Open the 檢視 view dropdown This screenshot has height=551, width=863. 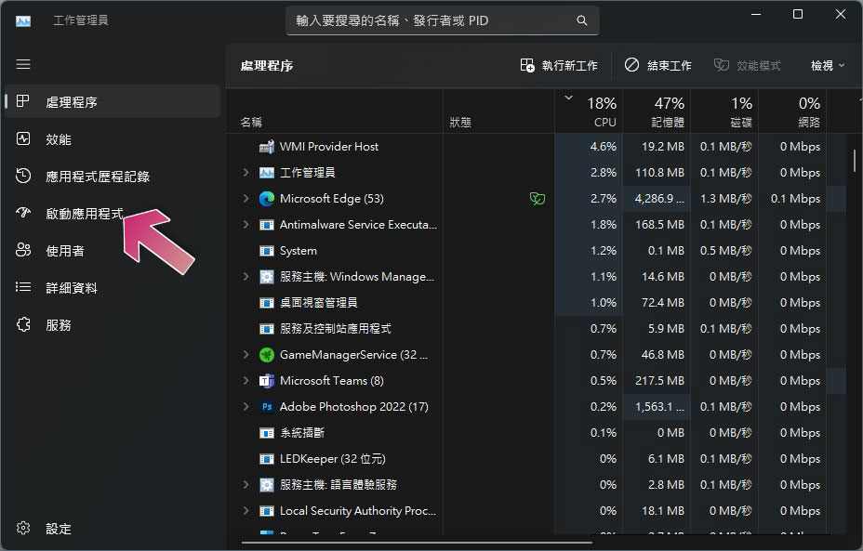click(x=828, y=65)
